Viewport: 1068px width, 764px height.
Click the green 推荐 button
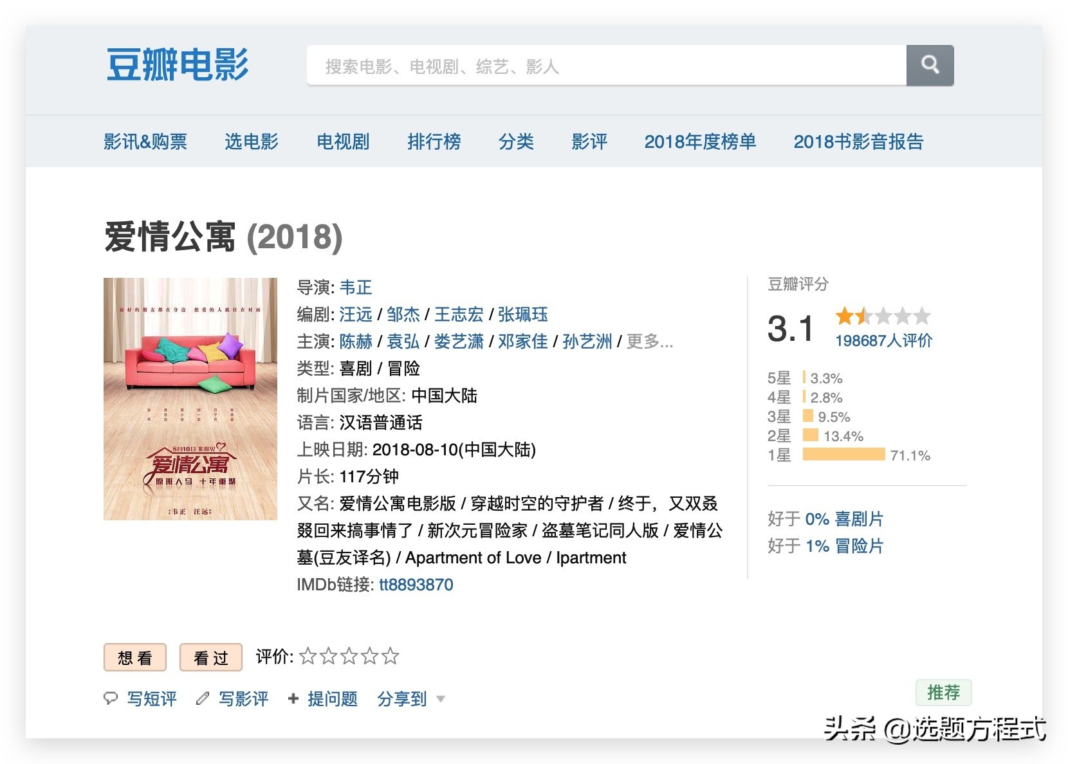click(943, 693)
